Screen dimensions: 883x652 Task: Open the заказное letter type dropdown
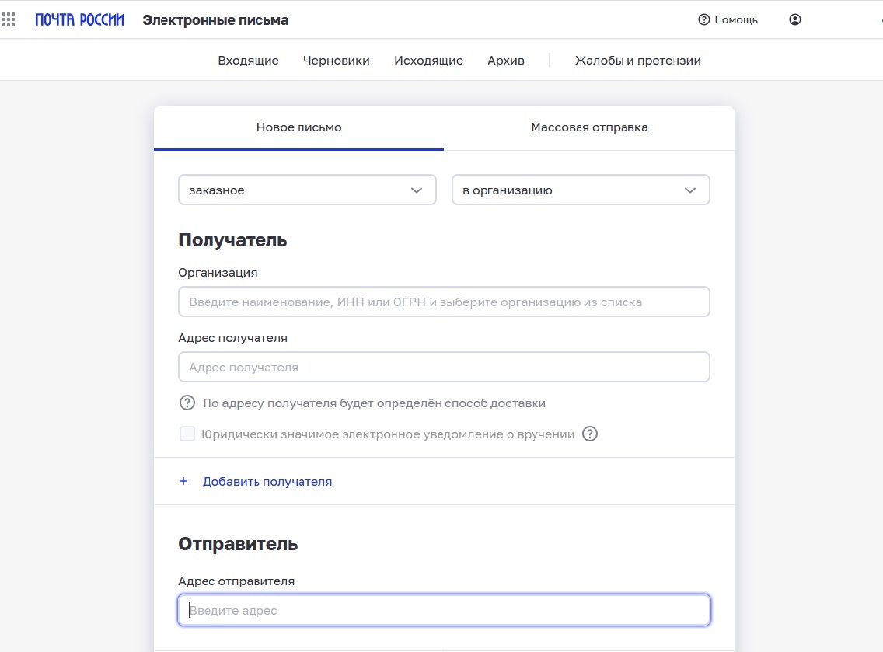click(x=307, y=190)
